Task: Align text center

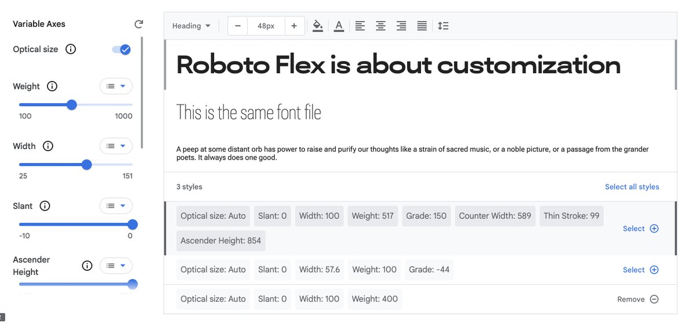Action: pyautogui.click(x=380, y=26)
